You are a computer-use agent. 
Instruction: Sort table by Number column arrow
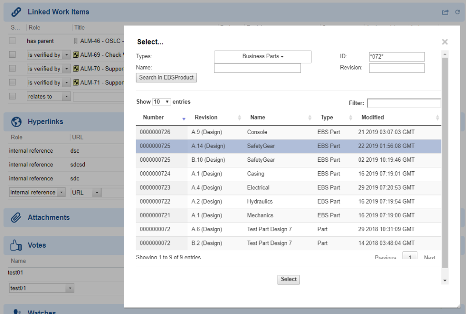pyautogui.click(x=184, y=119)
